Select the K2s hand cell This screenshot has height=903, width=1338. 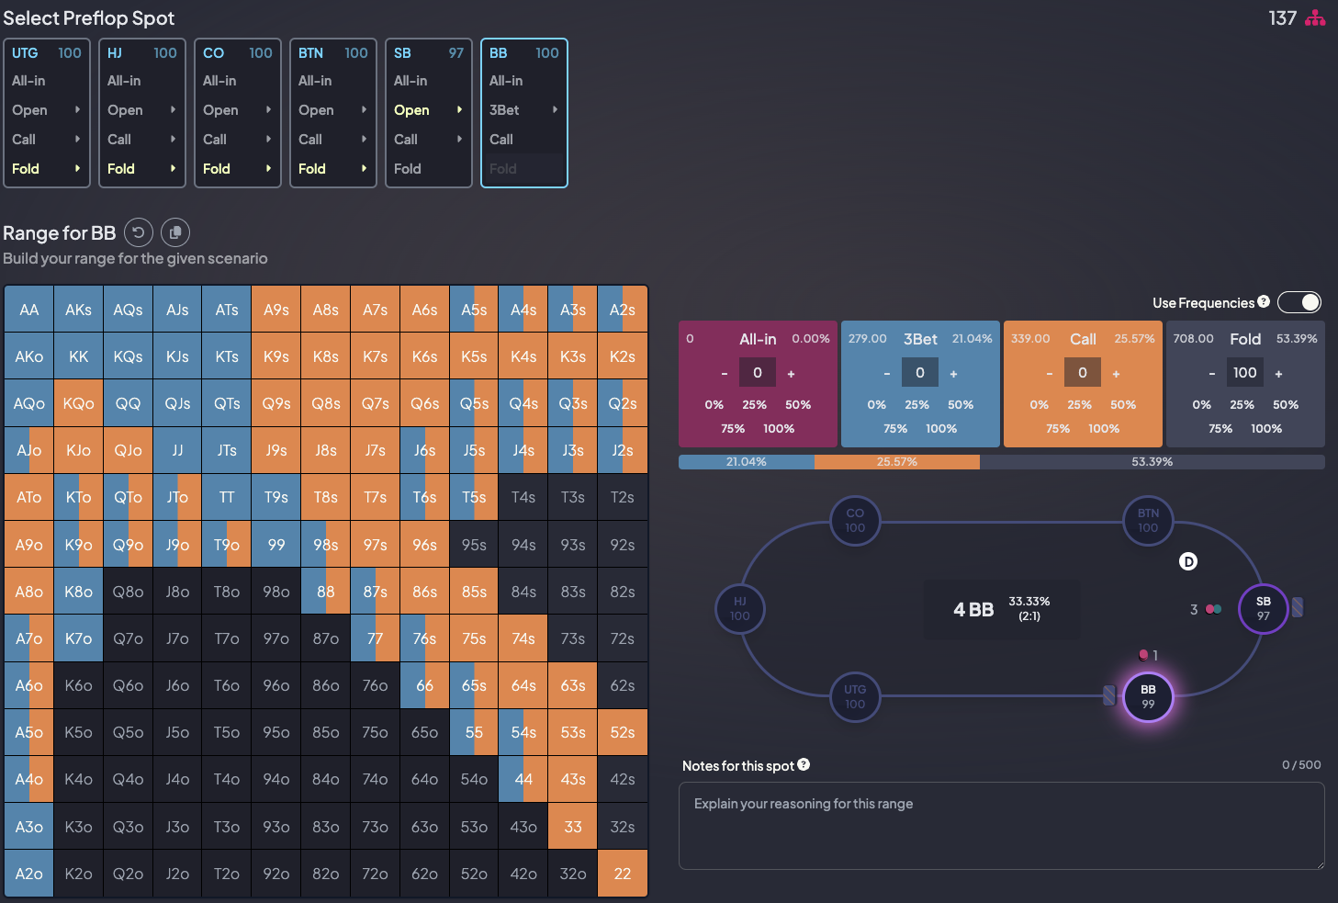(x=623, y=356)
